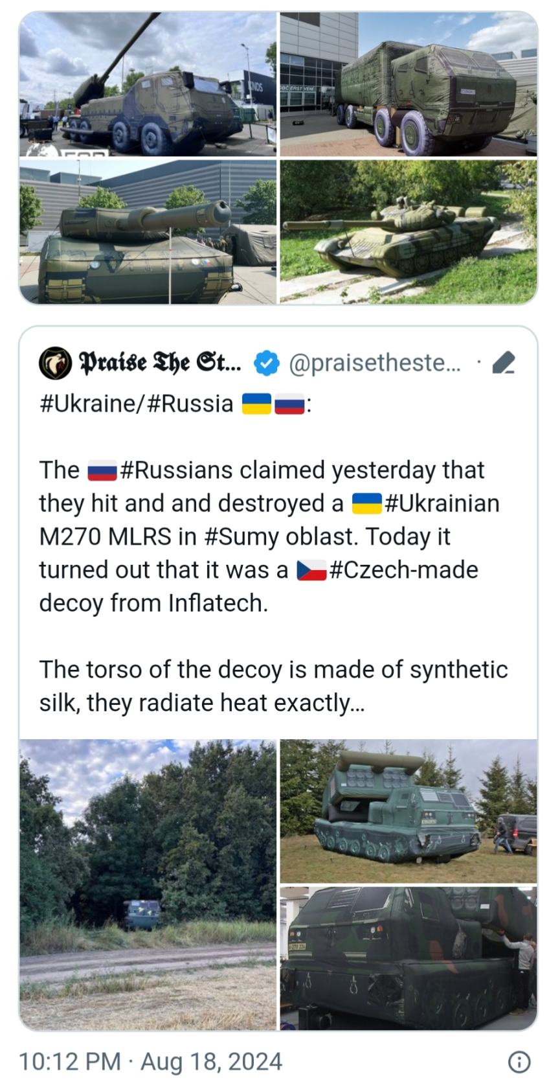Open the @praisetheste... handle
549x1089 pixels.
[x=374, y=365]
